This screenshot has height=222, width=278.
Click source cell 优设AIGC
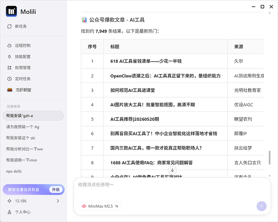[x=243, y=105]
